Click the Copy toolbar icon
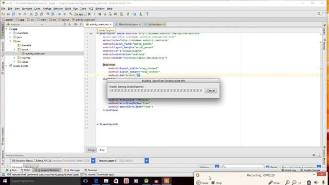Viewport: 329px width, 185px height. point(36,14)
